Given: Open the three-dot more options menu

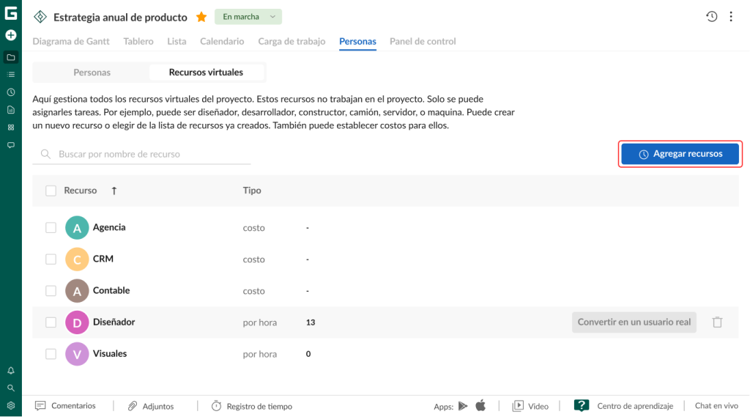Looking at the screenshot, I should (x=731, y=17).
